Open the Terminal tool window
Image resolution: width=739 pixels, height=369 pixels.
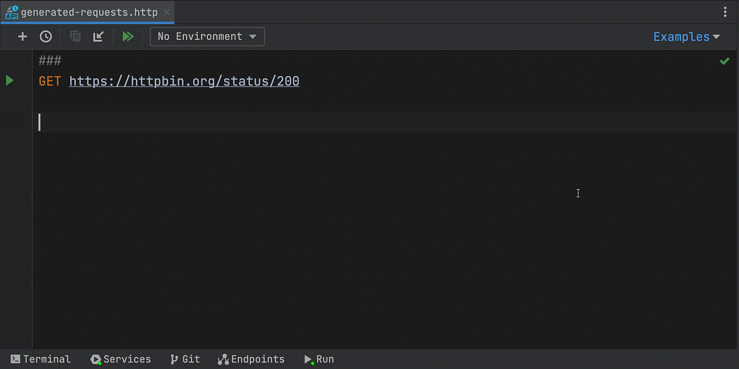click(41, 359)
